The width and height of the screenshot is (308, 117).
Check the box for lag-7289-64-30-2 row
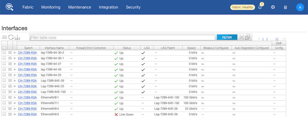(x=4, y=53)
